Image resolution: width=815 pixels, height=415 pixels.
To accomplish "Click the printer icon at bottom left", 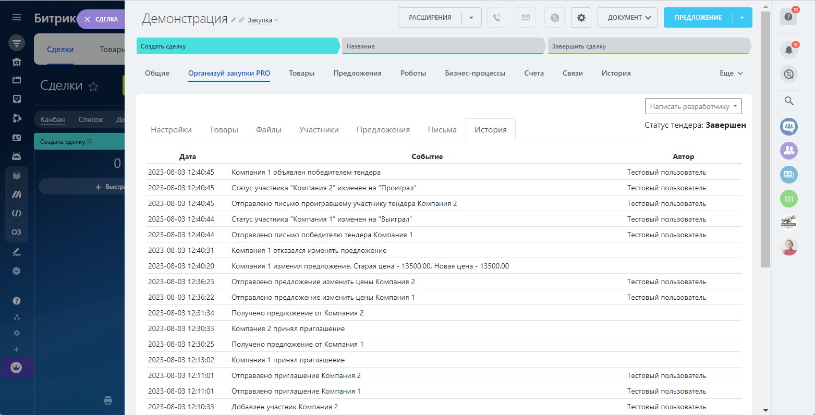I will point(108,400).
